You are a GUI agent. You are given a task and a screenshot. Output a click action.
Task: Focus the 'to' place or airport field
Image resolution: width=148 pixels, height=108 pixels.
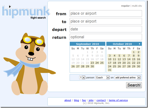[106, 21]
